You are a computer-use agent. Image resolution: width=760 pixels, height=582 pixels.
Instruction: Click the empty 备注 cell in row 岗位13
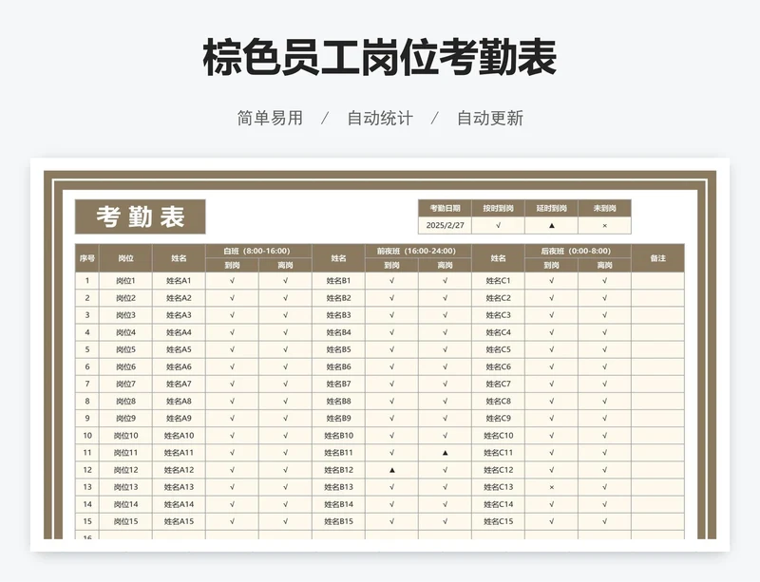(657, 487)
